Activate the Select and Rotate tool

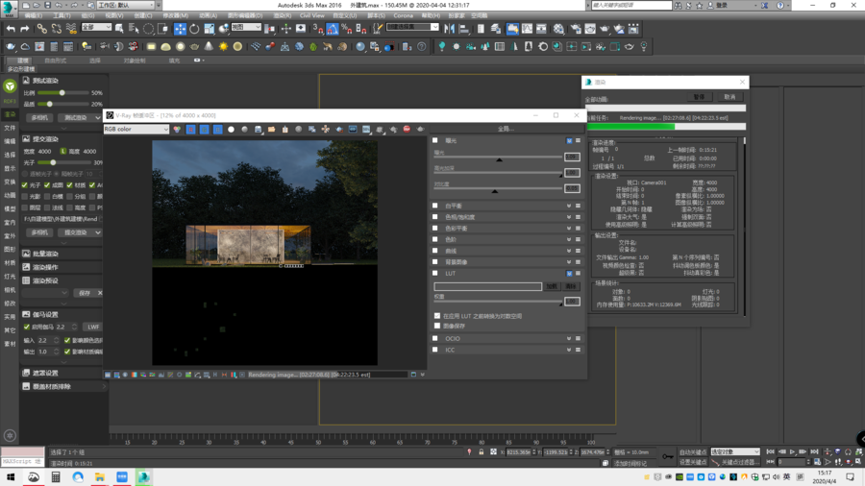pos(194,29)
